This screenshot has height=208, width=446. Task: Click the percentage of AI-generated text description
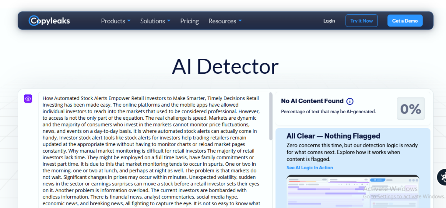pyautogui.click(x=328, y=112)
